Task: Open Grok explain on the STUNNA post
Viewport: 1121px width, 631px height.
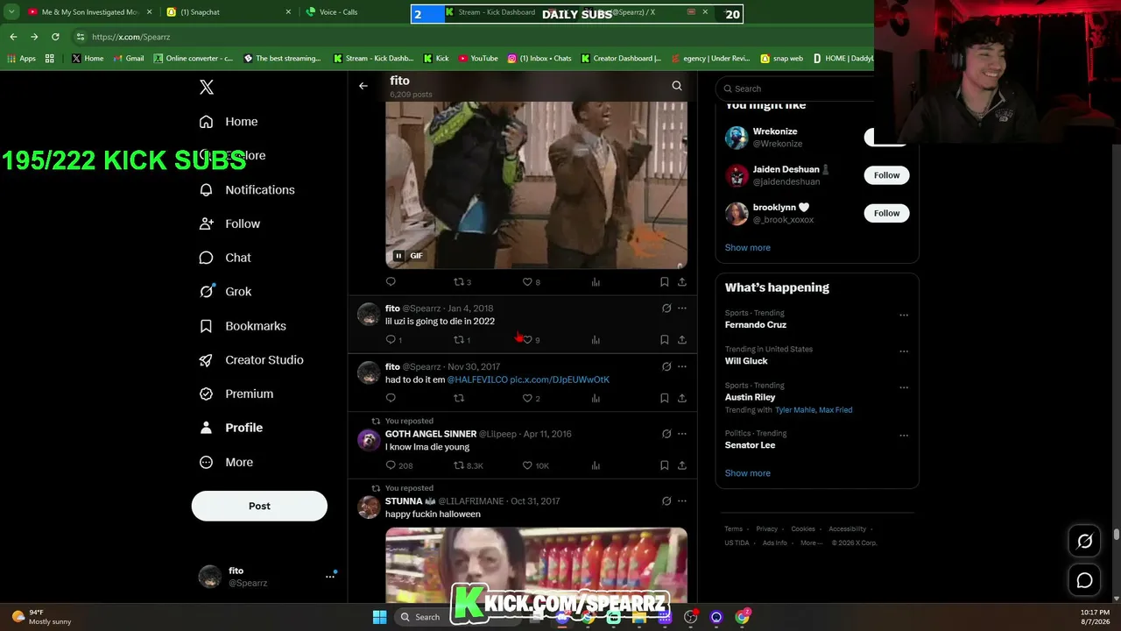Action: (666, 501)
